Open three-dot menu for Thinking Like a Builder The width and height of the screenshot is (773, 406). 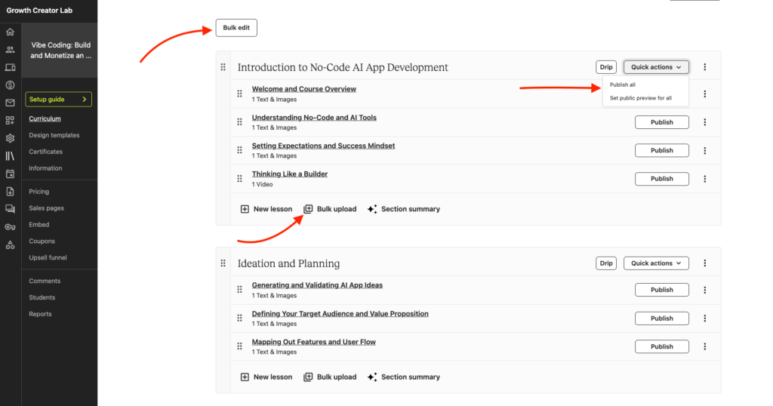point(704,179)
